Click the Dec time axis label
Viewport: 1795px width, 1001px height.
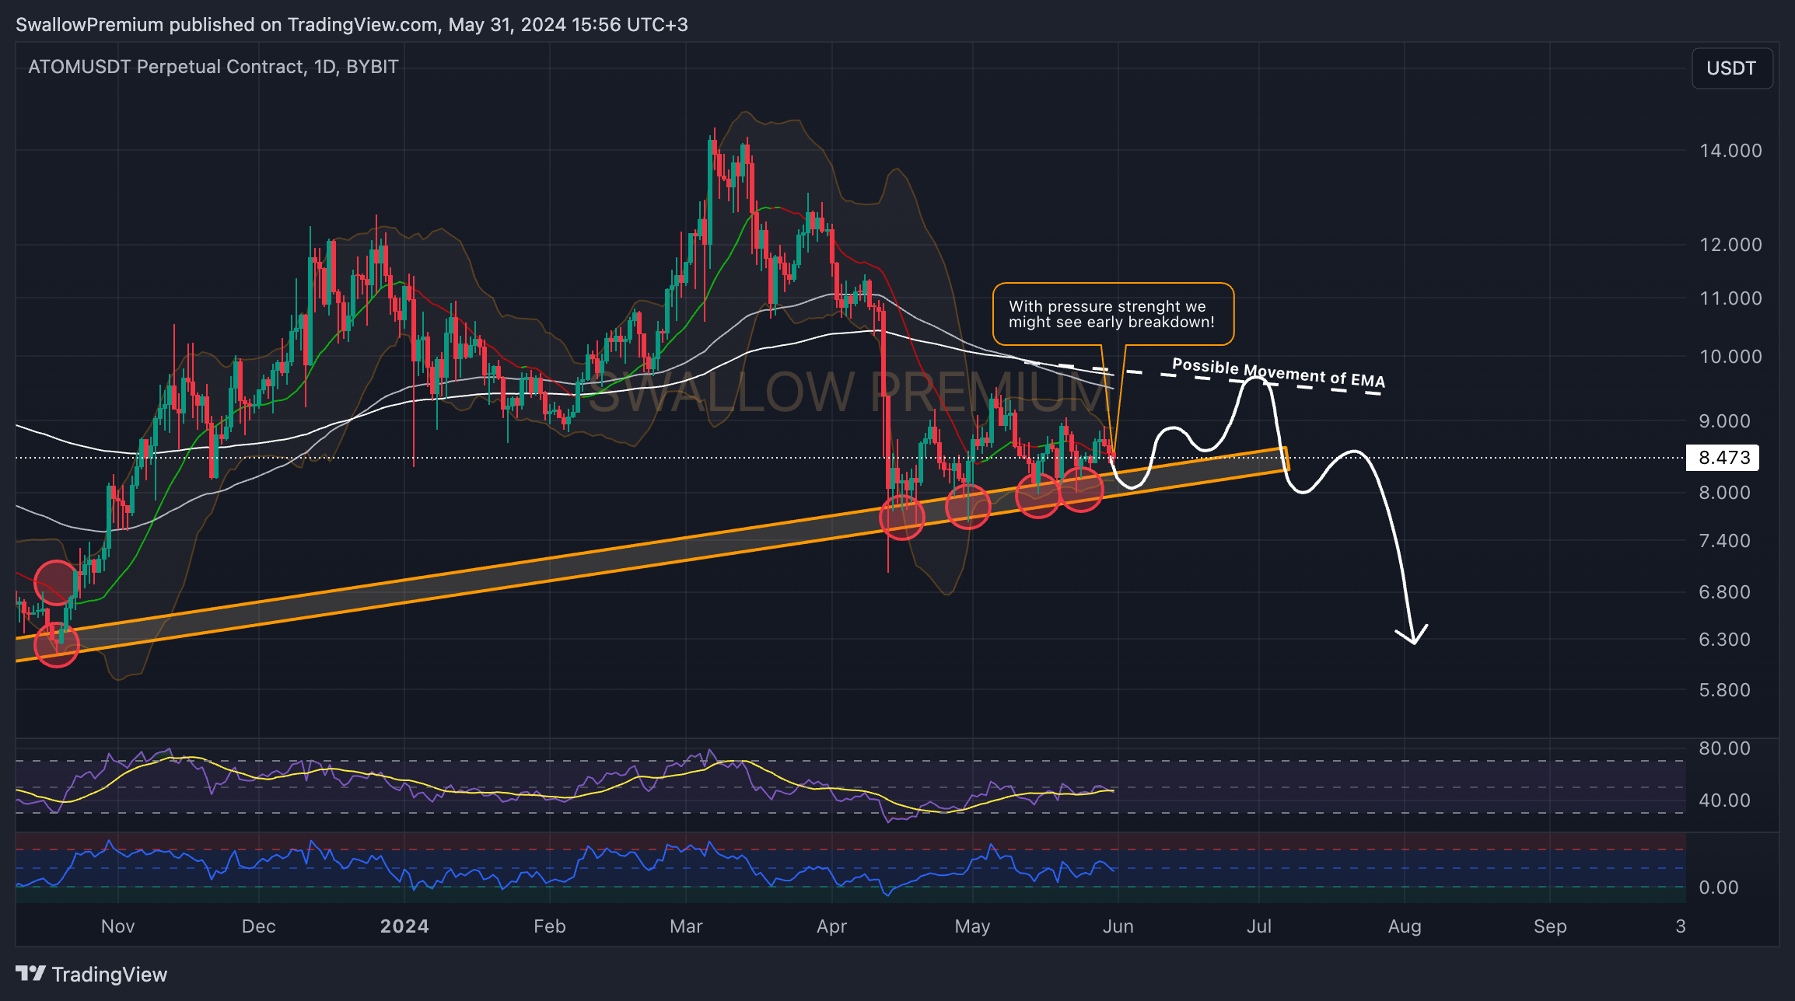[259, 926]
